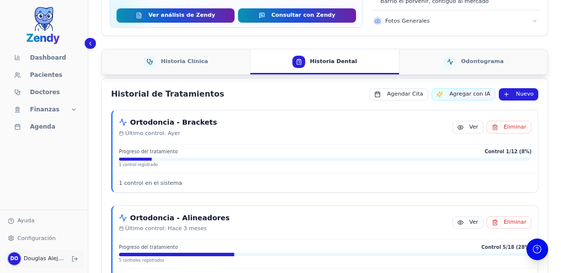
Task: View the Ortodoncia - Brackets treatment
Action: pyautogui.click(x=468, y=127)
